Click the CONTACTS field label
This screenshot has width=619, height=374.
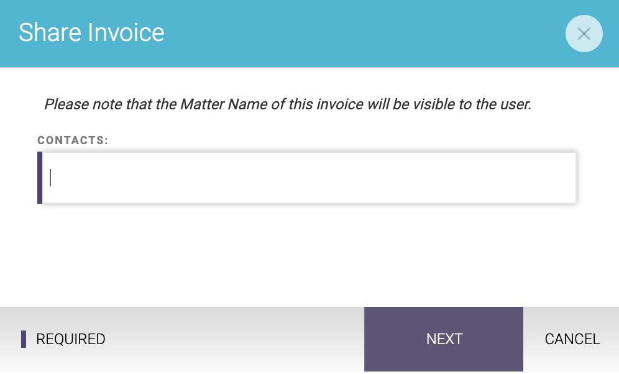(73, 140)
